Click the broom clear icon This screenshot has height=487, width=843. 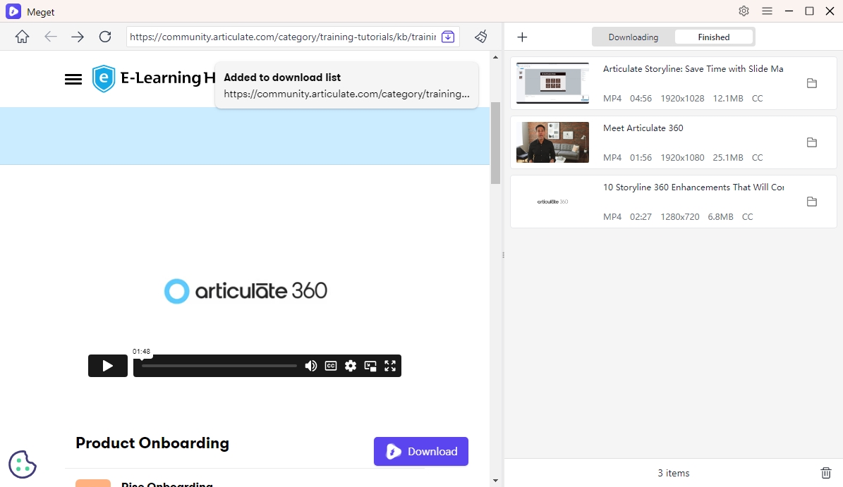click(x=481, y=37)
